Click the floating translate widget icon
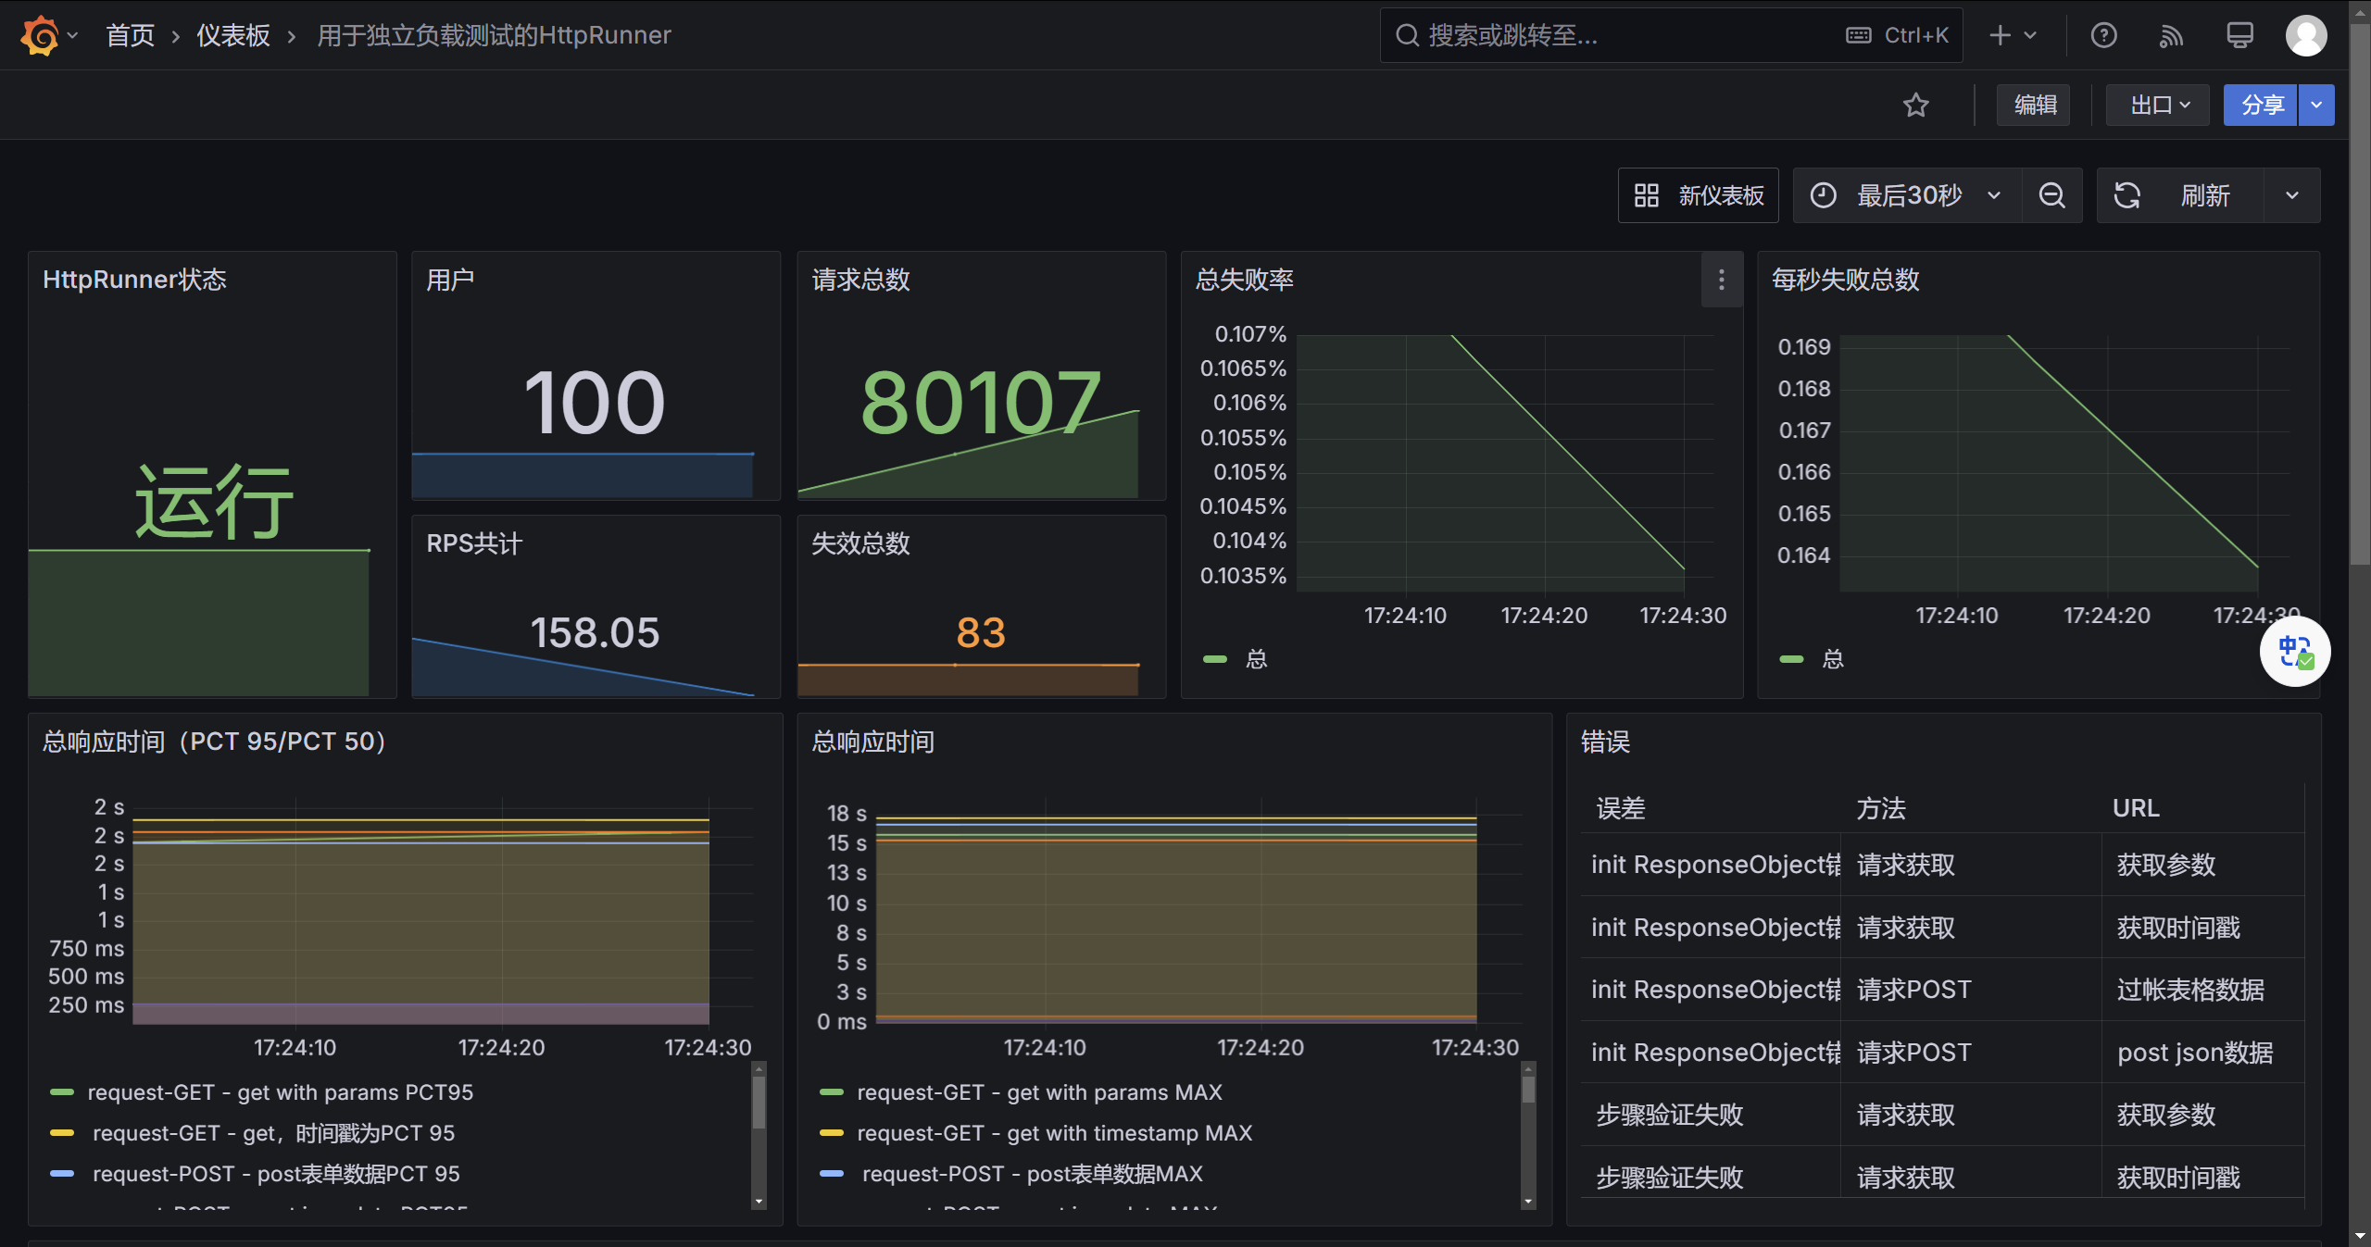This screenshot has width=2371, height=1247. pyautogui.click(x=2295, y=652)
